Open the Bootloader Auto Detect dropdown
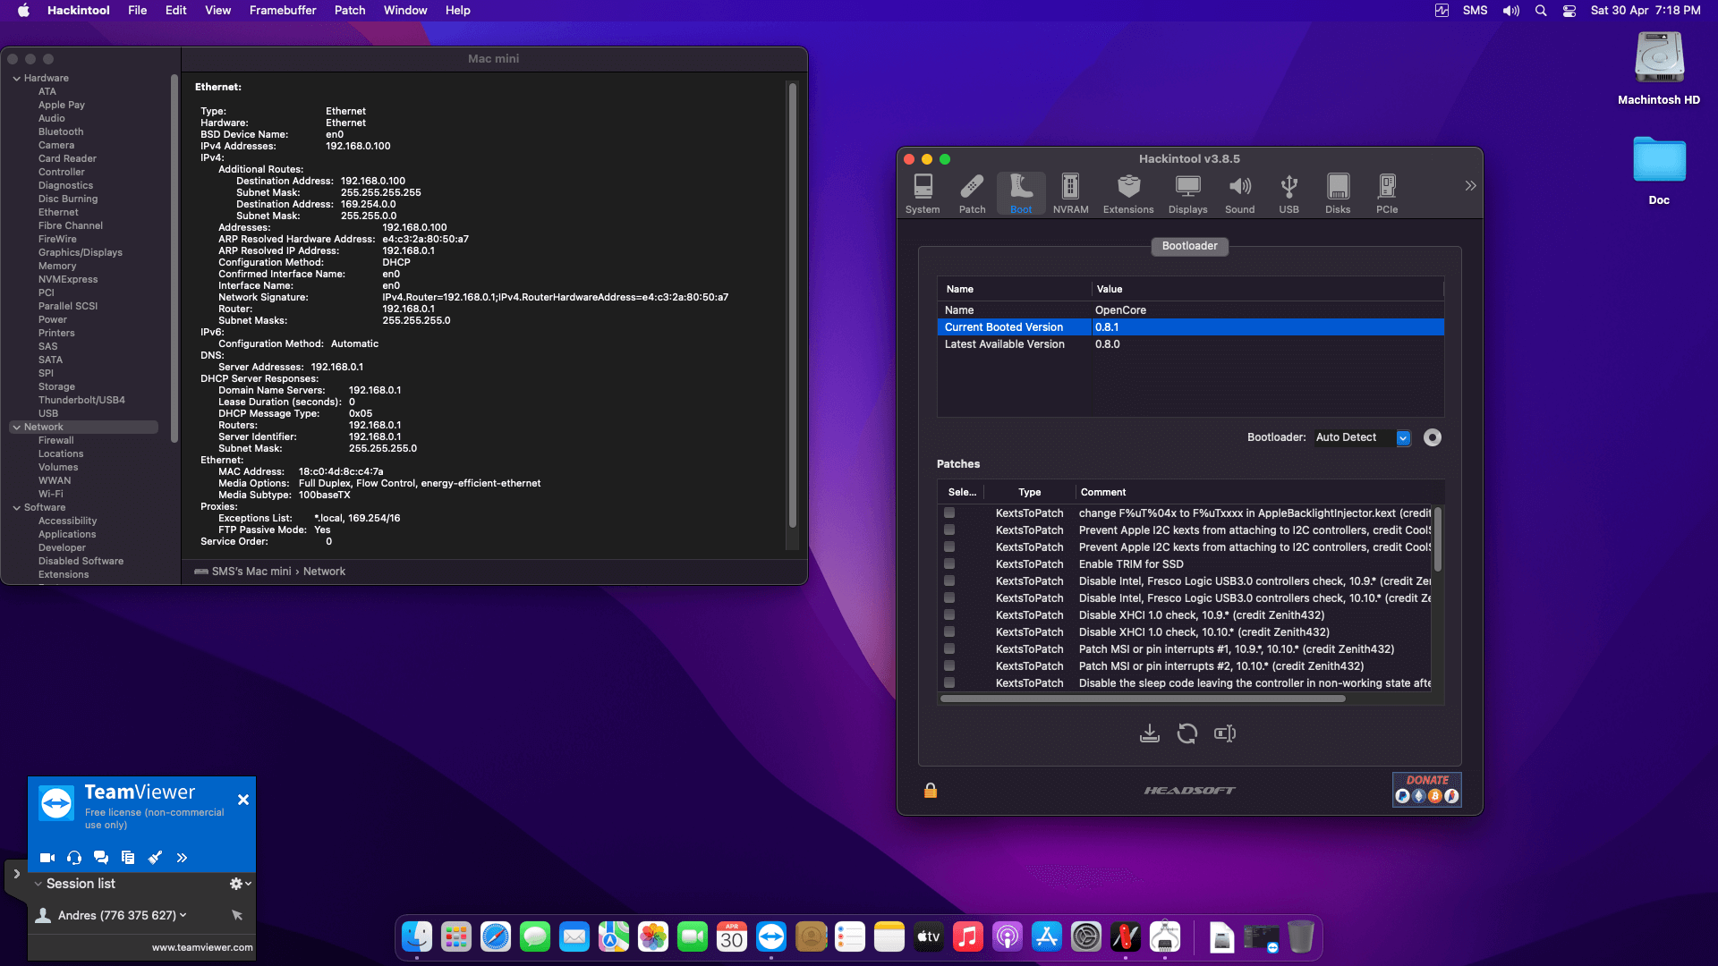The image size is (1718, 966). (1403, 437)
